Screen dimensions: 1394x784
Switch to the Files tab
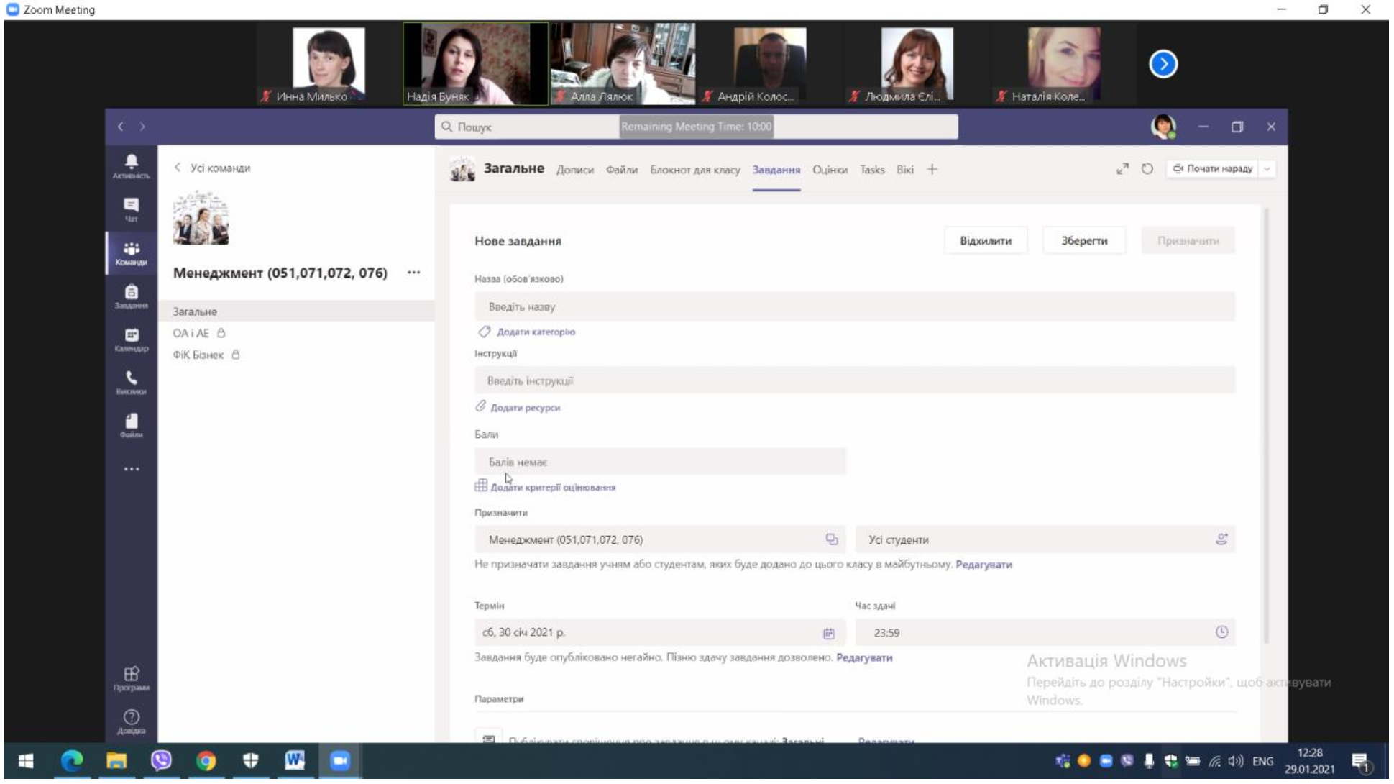[621, 170]
